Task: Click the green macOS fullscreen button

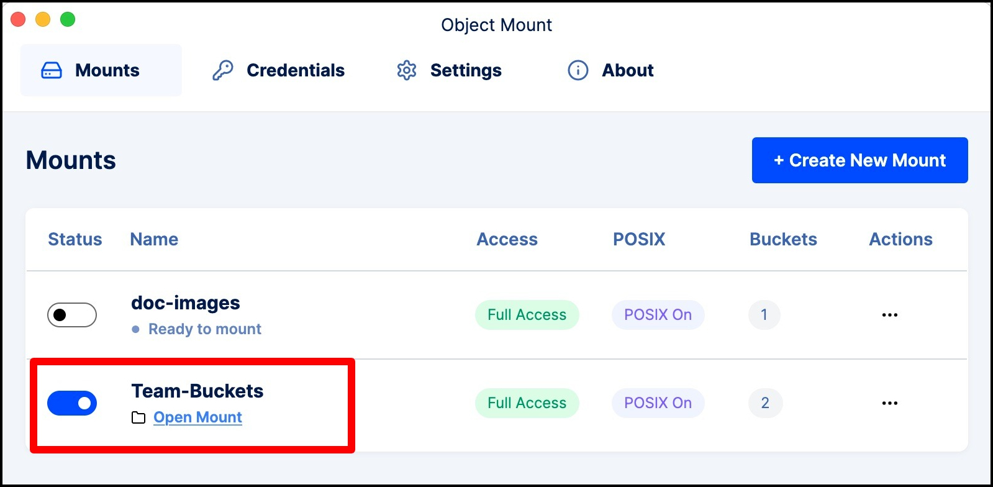Action: (x=68, y=20)
